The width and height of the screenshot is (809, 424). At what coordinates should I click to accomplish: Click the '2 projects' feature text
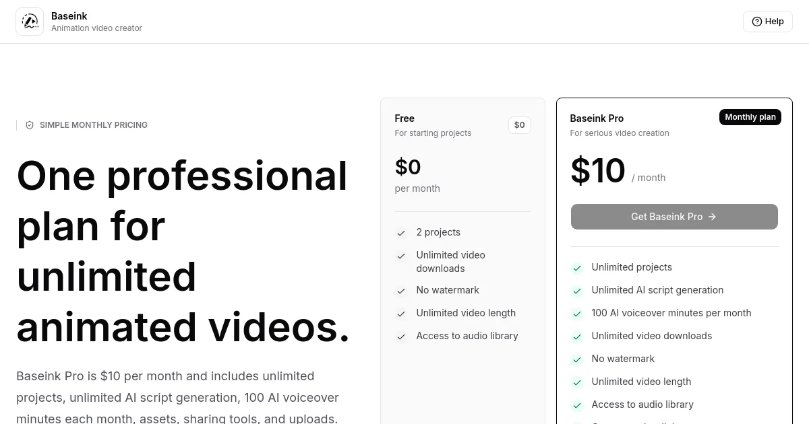[438, 232]
